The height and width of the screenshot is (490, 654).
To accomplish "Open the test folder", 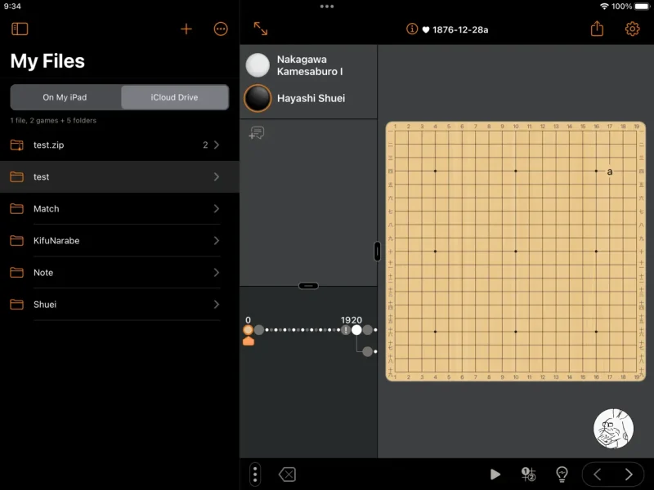I will 119,176.
